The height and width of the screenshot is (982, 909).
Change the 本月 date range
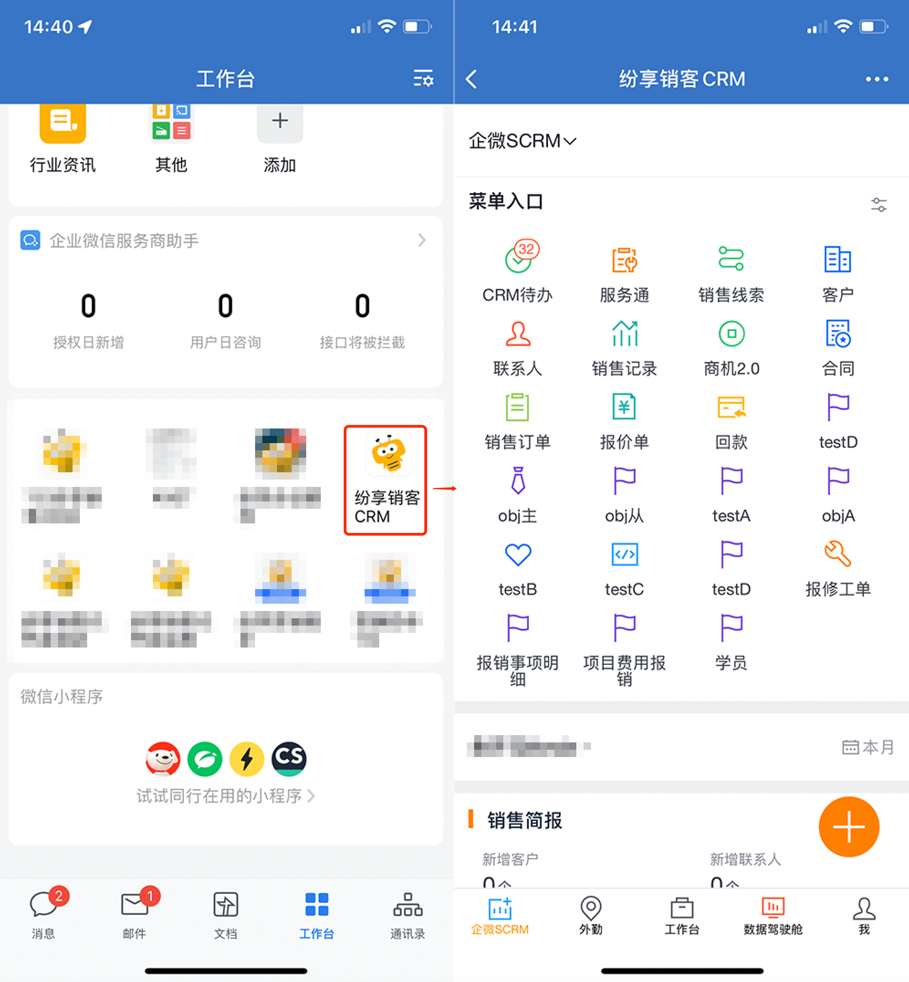coord(867,747)
